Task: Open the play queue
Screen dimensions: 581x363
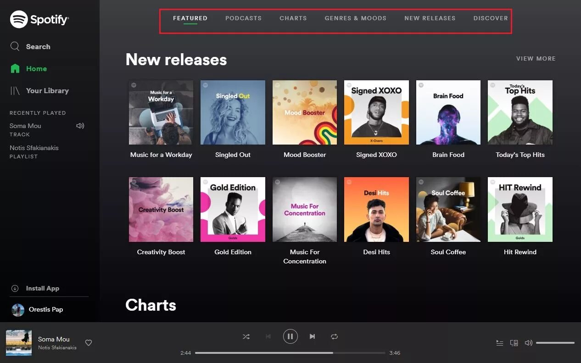Action: click(500, 343)
